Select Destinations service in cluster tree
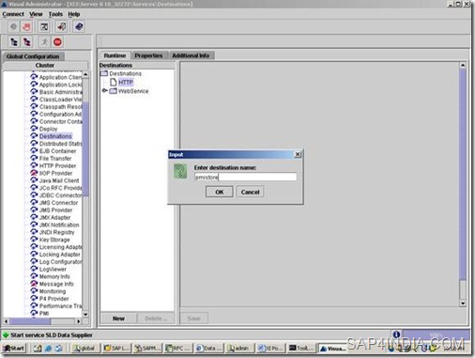Screen dimensions: 475x358 coord(55,136)
